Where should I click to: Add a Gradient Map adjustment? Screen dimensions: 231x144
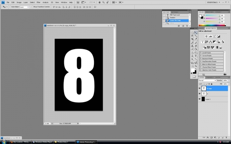pos(216,47)
